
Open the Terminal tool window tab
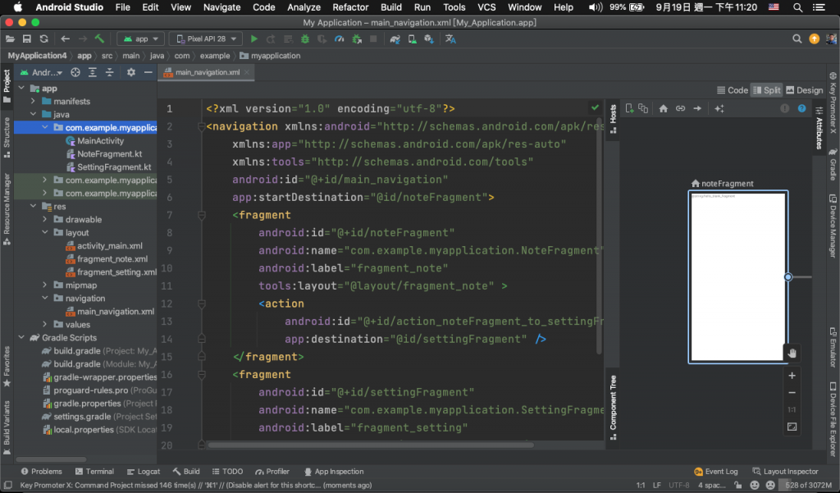[94, 472]
